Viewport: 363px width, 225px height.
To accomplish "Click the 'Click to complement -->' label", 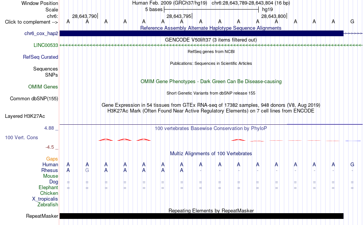I will 31,22.
